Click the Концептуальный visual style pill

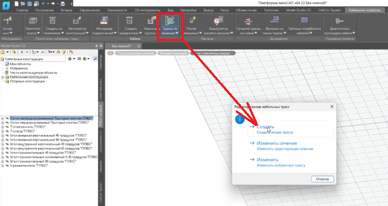click(173, 53)
